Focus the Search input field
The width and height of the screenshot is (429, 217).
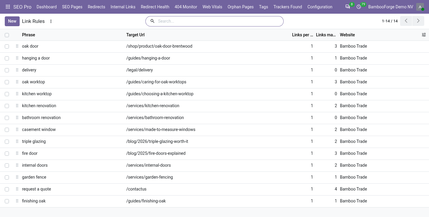point(219,21)
